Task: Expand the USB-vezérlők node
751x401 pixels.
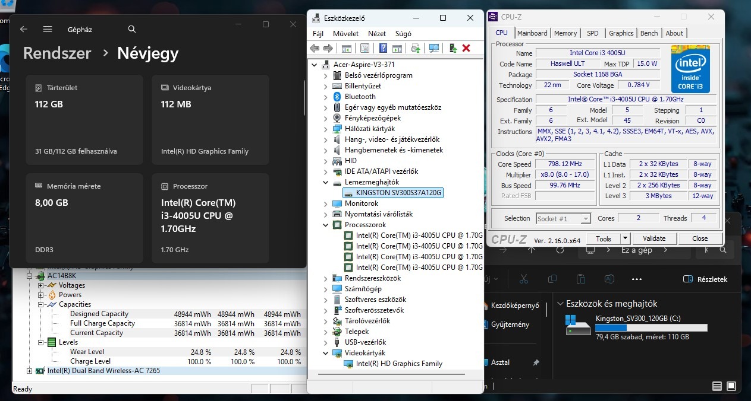Action: [x=325, y=342]
